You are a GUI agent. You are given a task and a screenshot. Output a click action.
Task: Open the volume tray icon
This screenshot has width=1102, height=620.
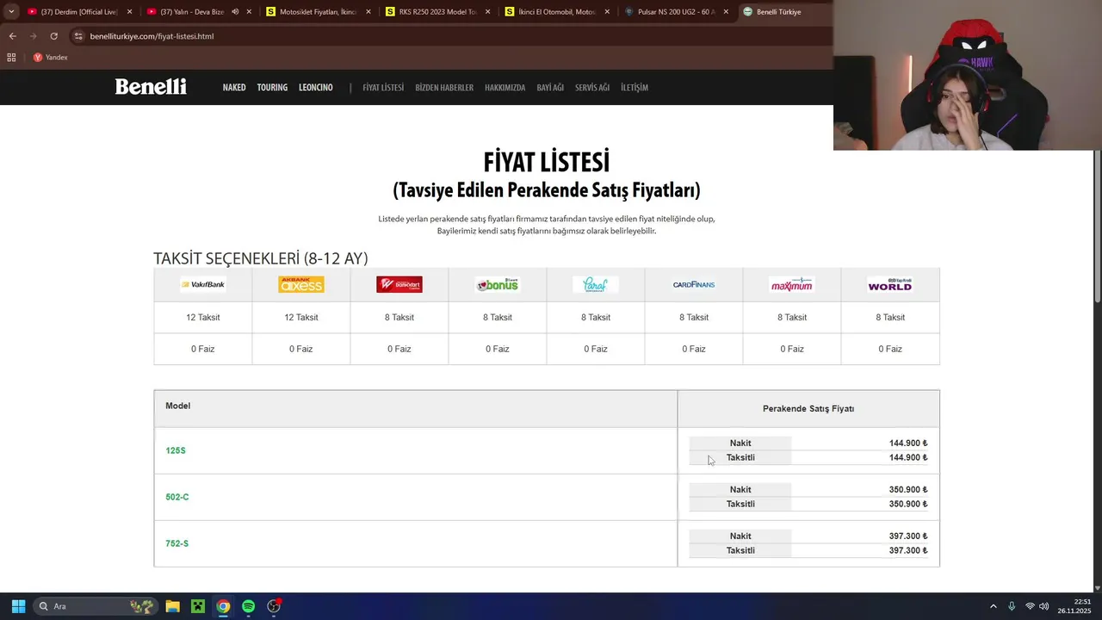1044,606
